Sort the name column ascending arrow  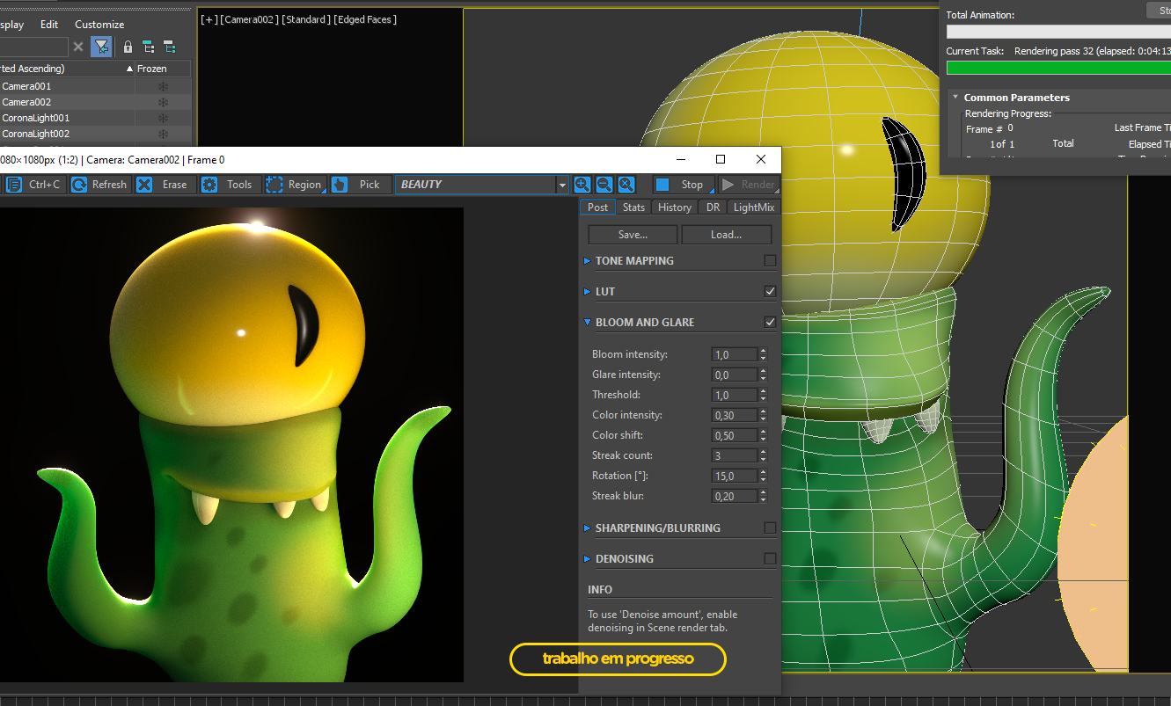(129, 69)
